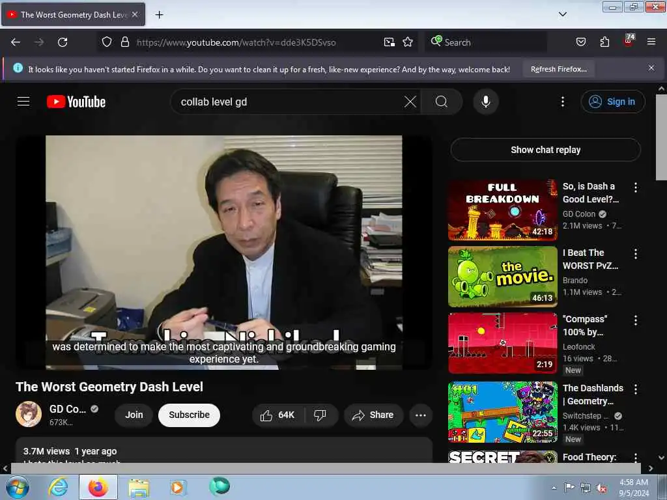Open Windows Media Player from taskbar
The image size is (667, 500).
[x=177, y=487]
